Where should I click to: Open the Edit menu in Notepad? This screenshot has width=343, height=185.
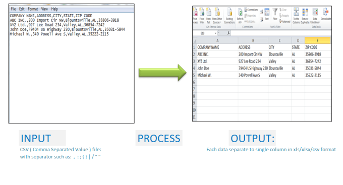click(x=22, y=9)
